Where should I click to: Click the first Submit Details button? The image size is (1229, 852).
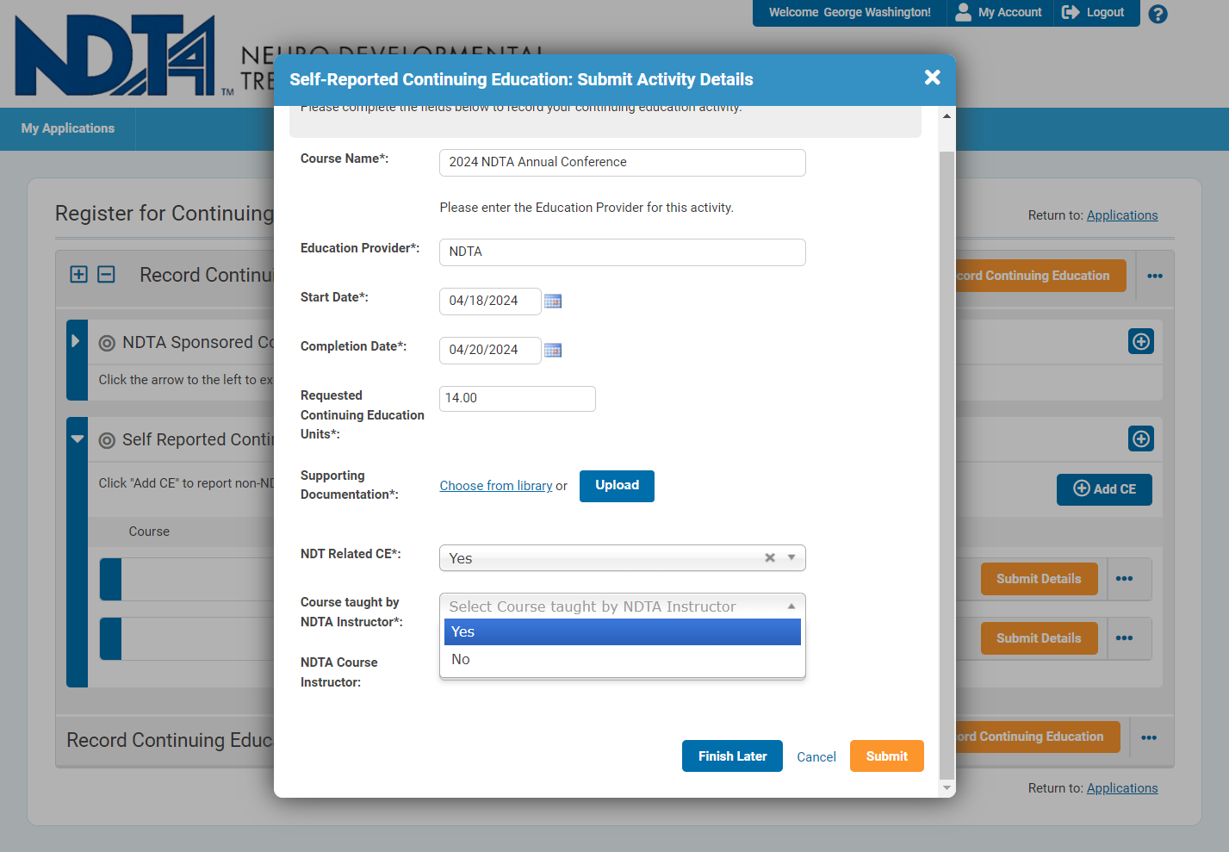[x=1039, y=579]
